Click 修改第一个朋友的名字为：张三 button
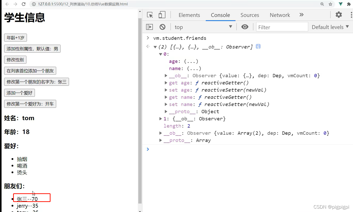This screenshot has height=212, width=353. click(36, 82)
